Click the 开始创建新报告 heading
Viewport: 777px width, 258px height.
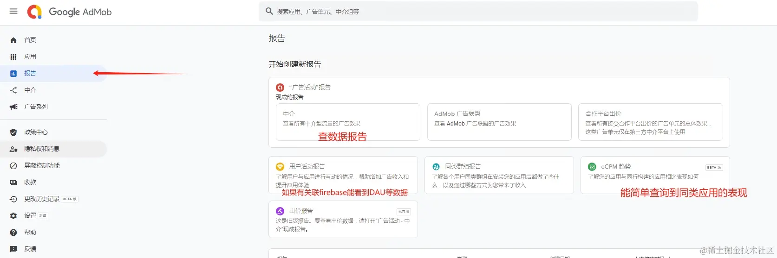point(295,64)
